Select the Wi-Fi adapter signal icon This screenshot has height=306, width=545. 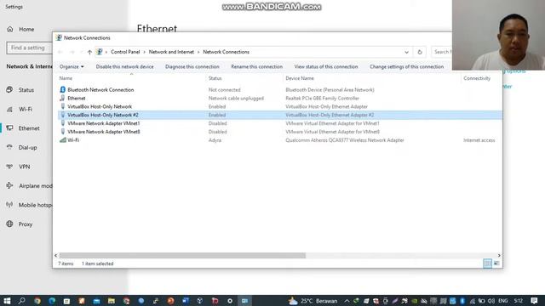(x=62, y=140)
